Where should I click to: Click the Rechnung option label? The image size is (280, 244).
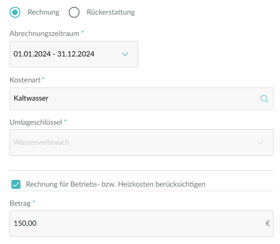(x=44, y=12)
